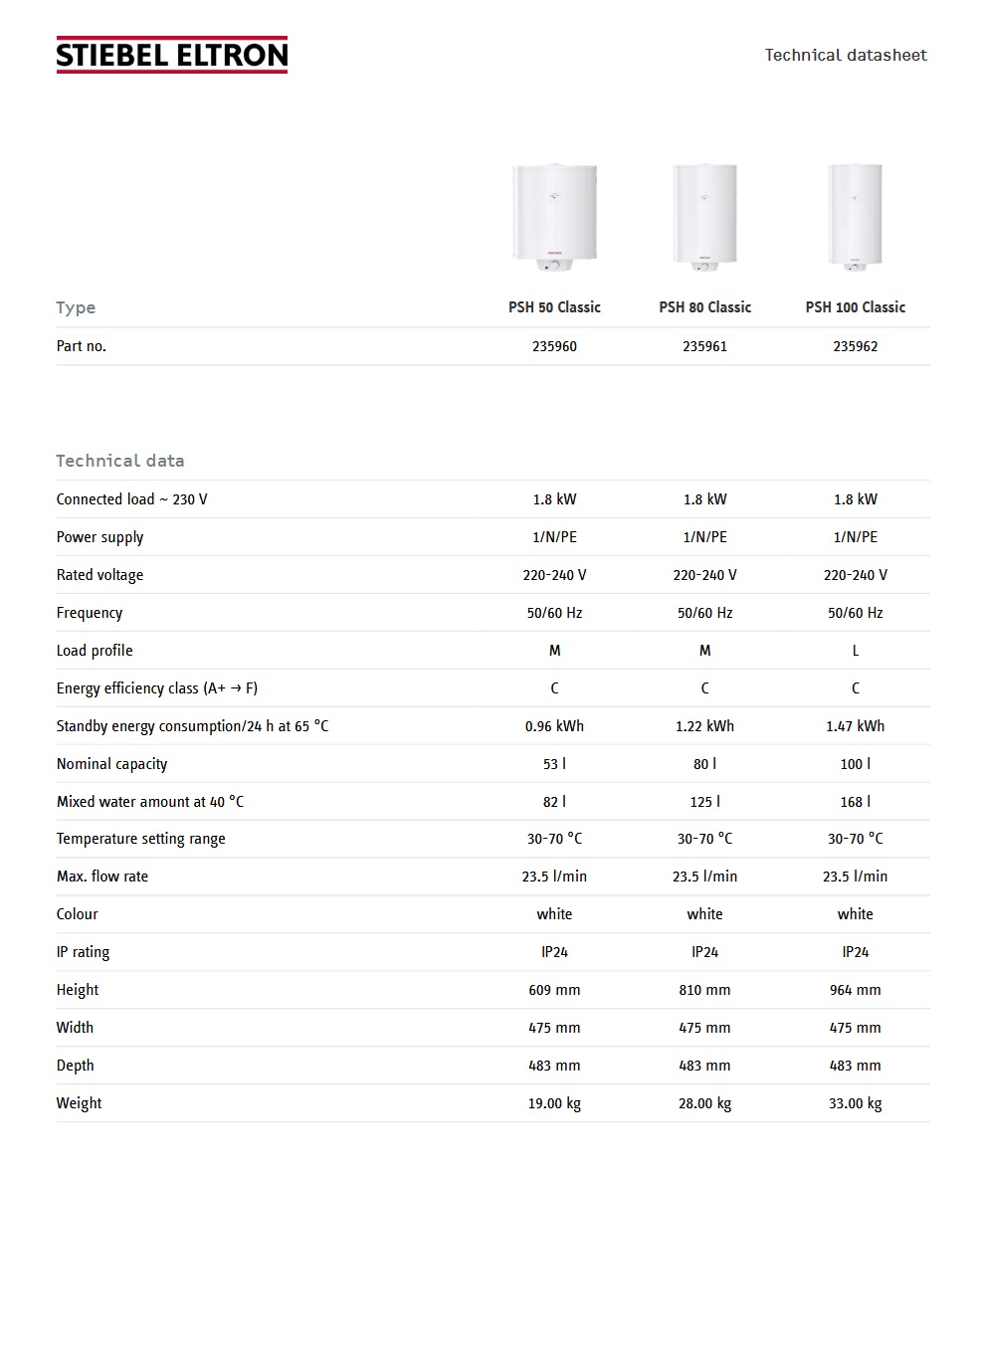The width and height of the screenshot is (982, 1367).
Task: Click the IP rating row label
Action: pos(83,952)
